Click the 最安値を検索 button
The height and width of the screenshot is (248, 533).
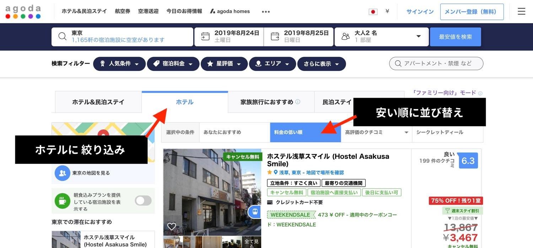pyautogui.click(x=456, y=37)
